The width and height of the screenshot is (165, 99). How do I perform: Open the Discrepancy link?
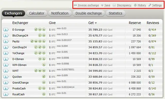point(124,5)
